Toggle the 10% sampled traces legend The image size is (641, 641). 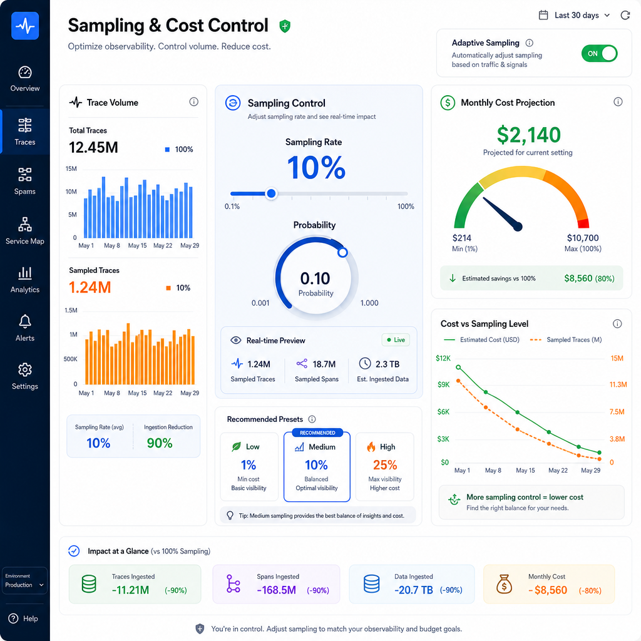[178, 288]
